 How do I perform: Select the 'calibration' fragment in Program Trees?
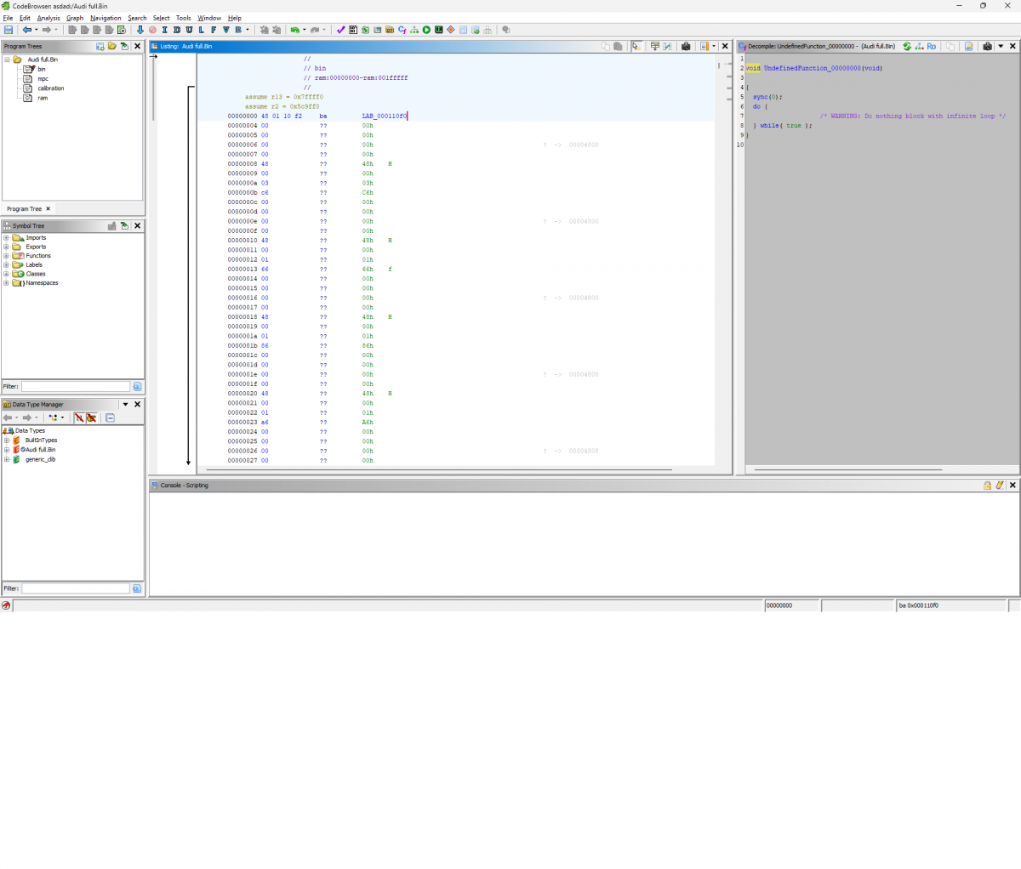coord(51,88)
